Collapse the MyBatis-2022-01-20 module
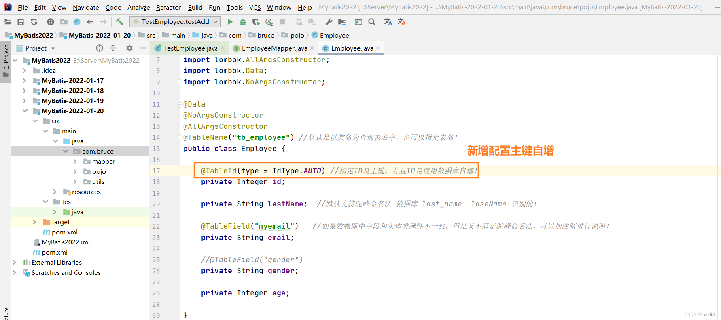 coord(25,111)
